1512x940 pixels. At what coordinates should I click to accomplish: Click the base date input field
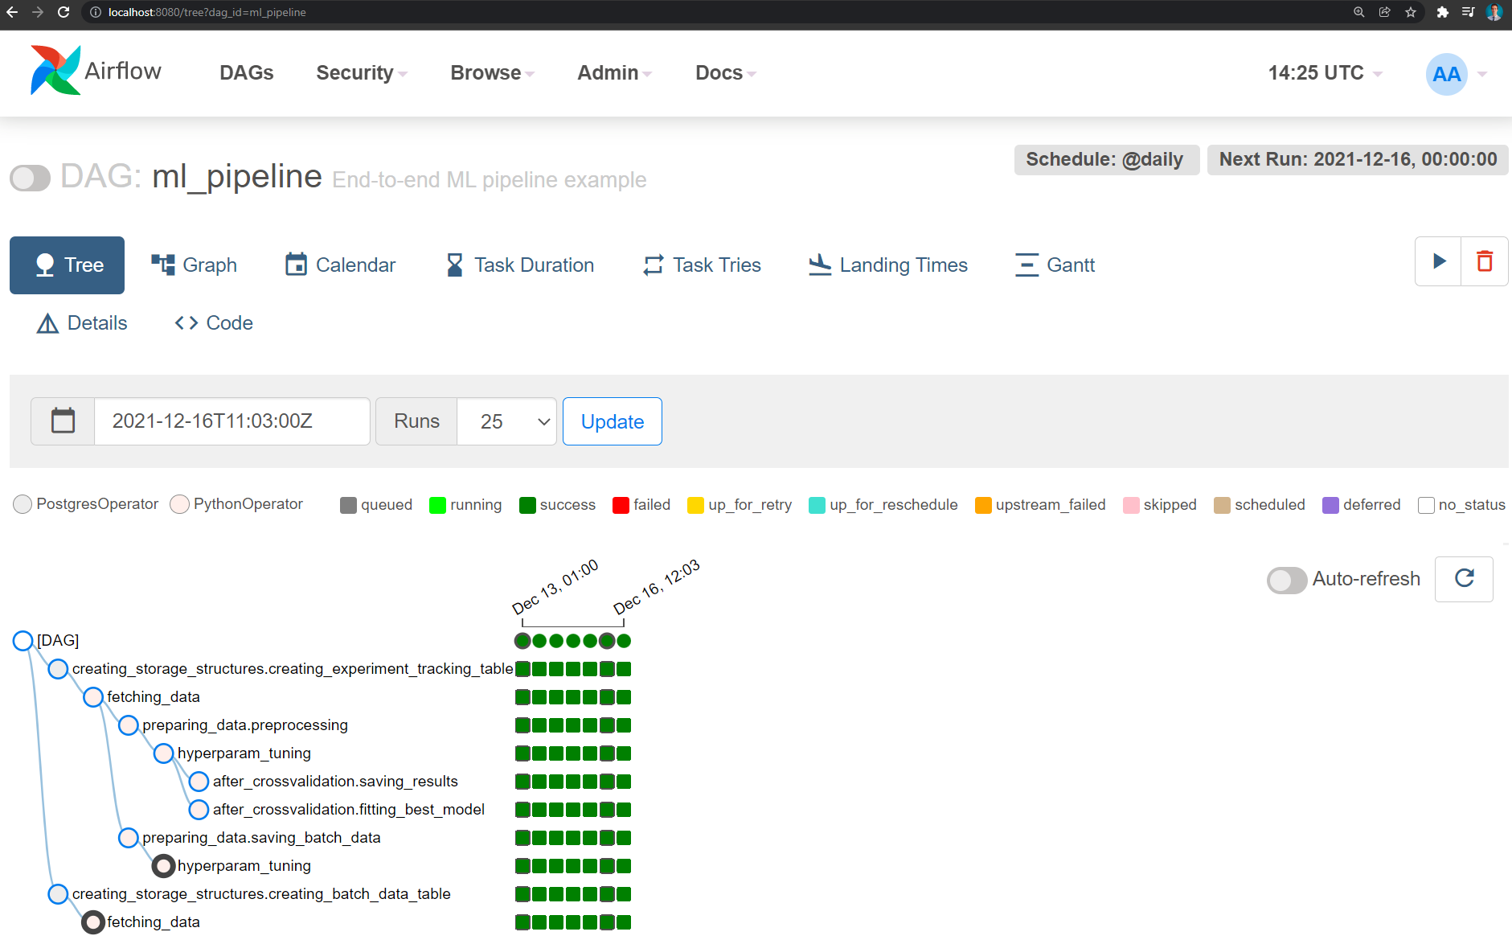click(x=232, y=421)
